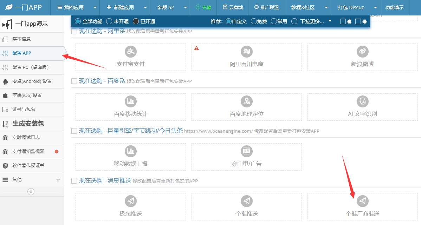Select the 未开通 radio button
This screenshot has width=421, height=225.
(x=109, y=21)
